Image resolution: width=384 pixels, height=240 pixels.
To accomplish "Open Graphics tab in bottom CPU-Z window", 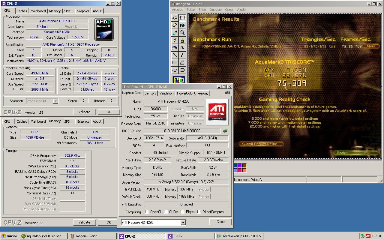I will pos(83,121).
